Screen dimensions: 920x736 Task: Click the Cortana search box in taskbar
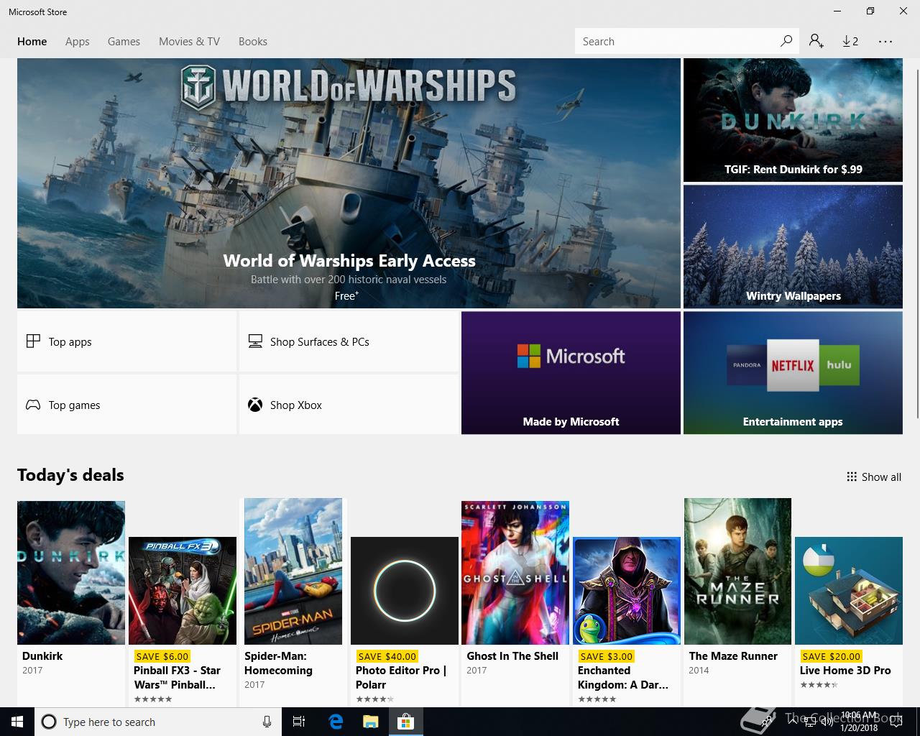pyautogui.click(x=157, y=722)
